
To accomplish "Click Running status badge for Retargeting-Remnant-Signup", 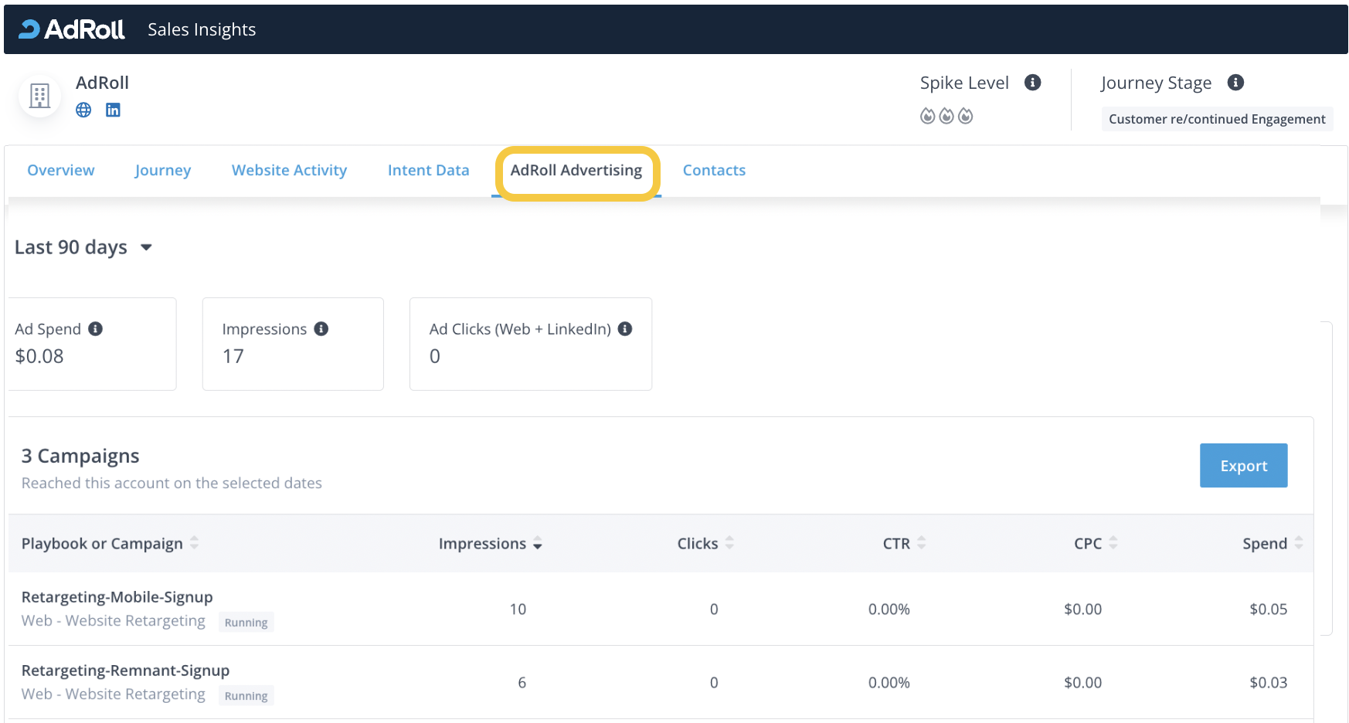I will pyautogui.click(x=246, y=696).
